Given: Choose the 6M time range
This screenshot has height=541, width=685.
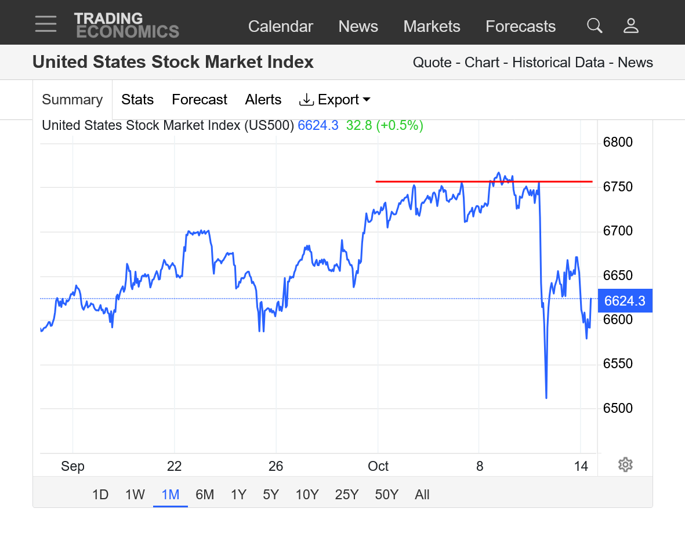Looking at the screenshot, I should 205,495.
